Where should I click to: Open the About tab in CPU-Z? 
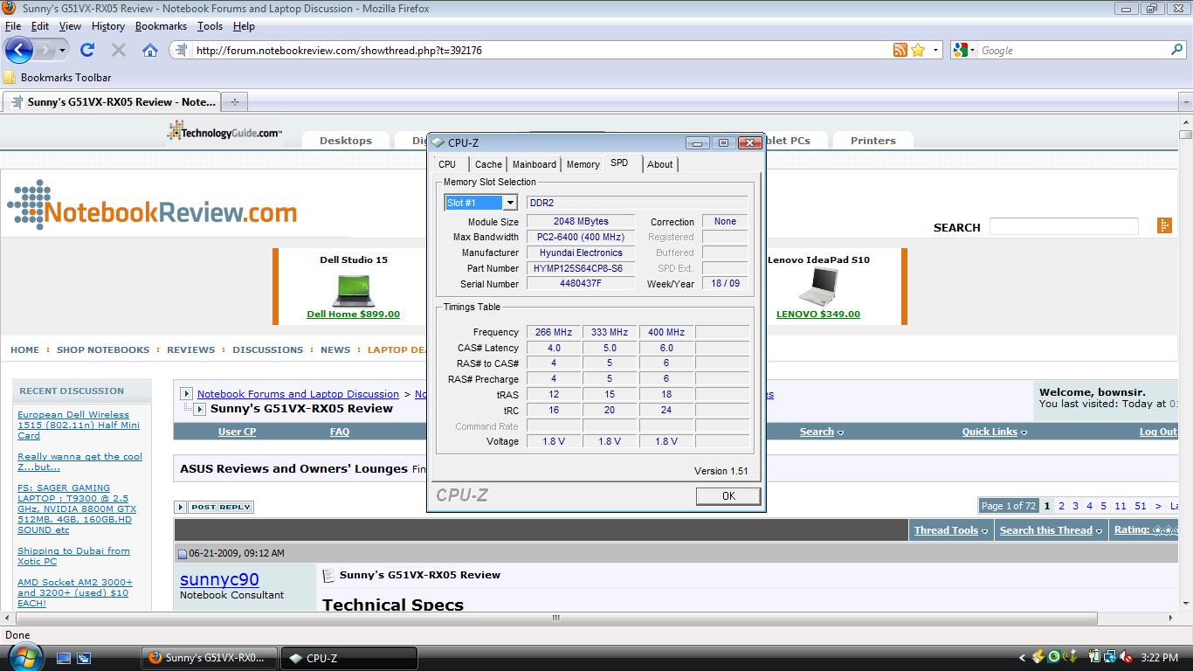click(x=659, y=164)
